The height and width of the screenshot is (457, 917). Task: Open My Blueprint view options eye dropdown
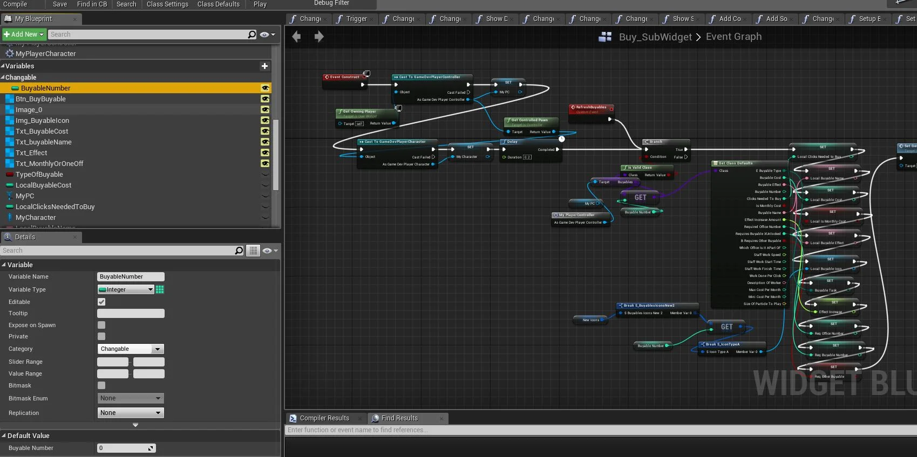tap(267, 34)
